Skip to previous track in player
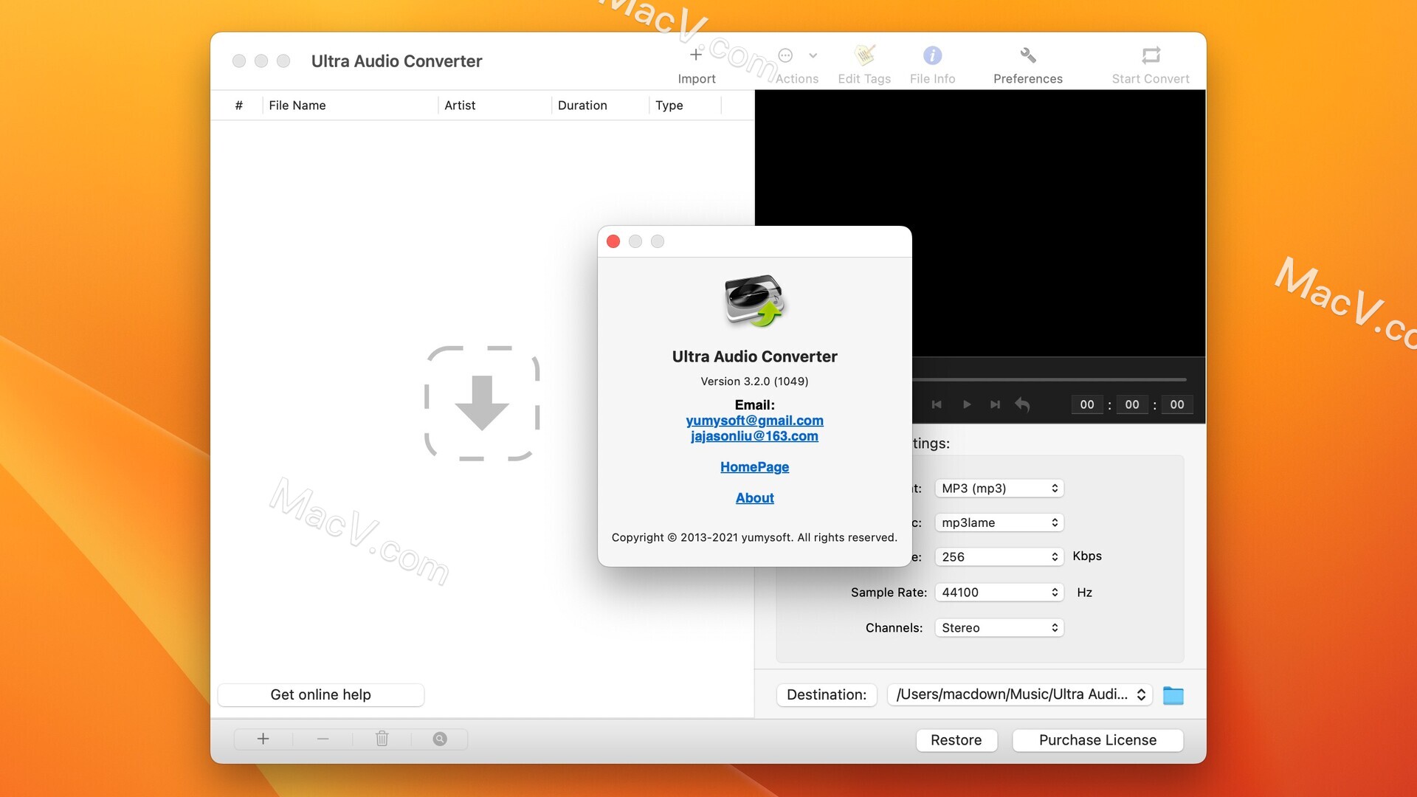 (x=937, y=404)
